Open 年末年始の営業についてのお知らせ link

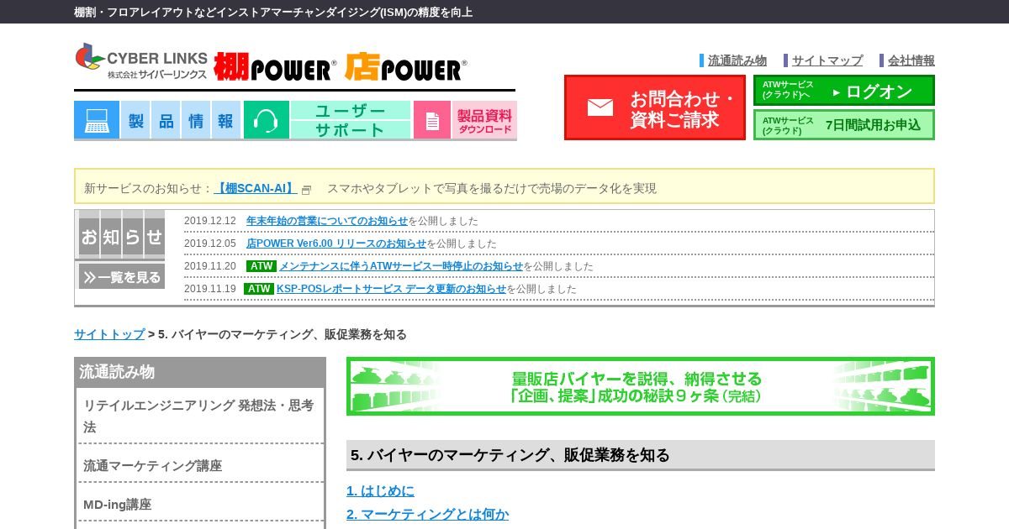point(327,221)
